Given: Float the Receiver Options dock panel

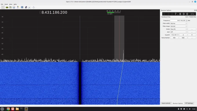Looking at the screenshot, I should [x=195, y=10].
